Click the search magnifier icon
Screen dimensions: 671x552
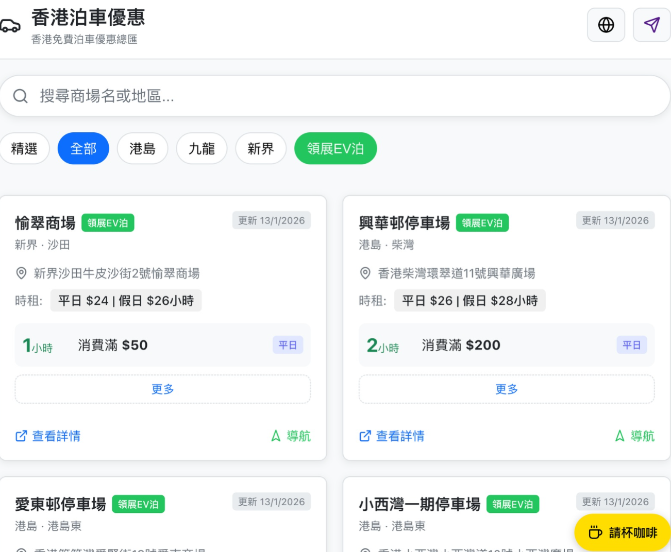click(21, 96)
